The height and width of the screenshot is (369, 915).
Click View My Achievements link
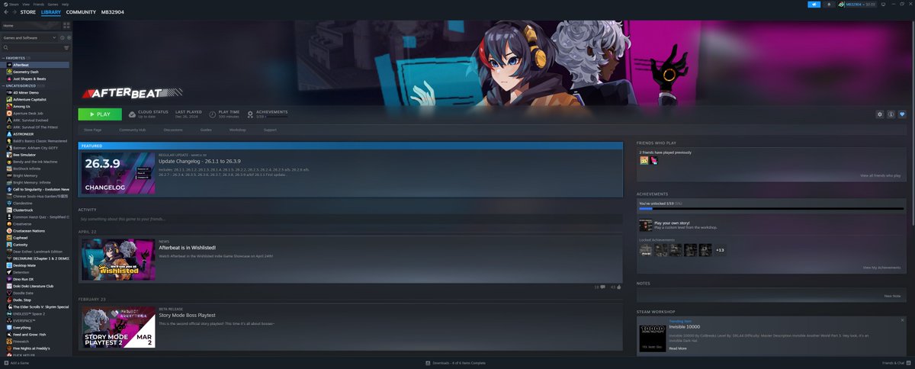pos(881,268)
